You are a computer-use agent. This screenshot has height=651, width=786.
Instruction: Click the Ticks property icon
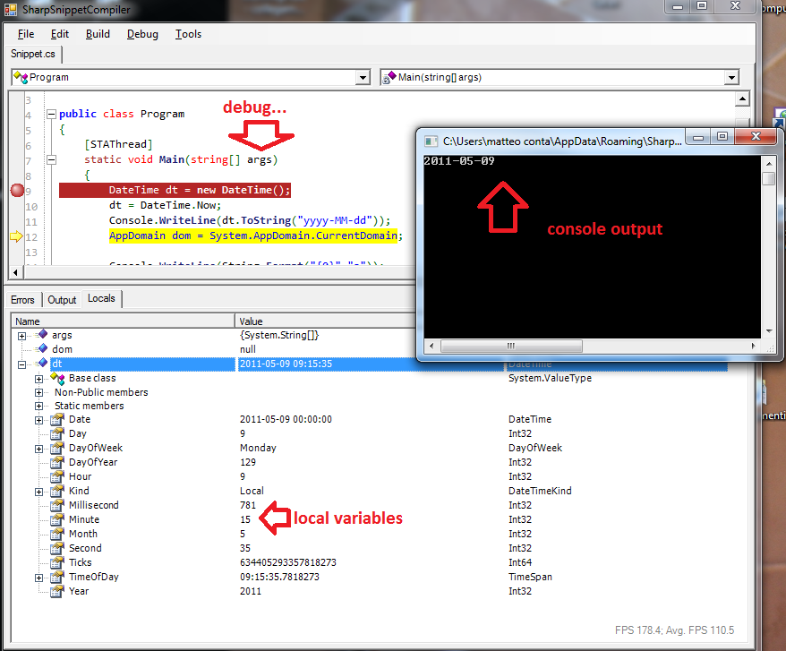(x=57, y=562)
